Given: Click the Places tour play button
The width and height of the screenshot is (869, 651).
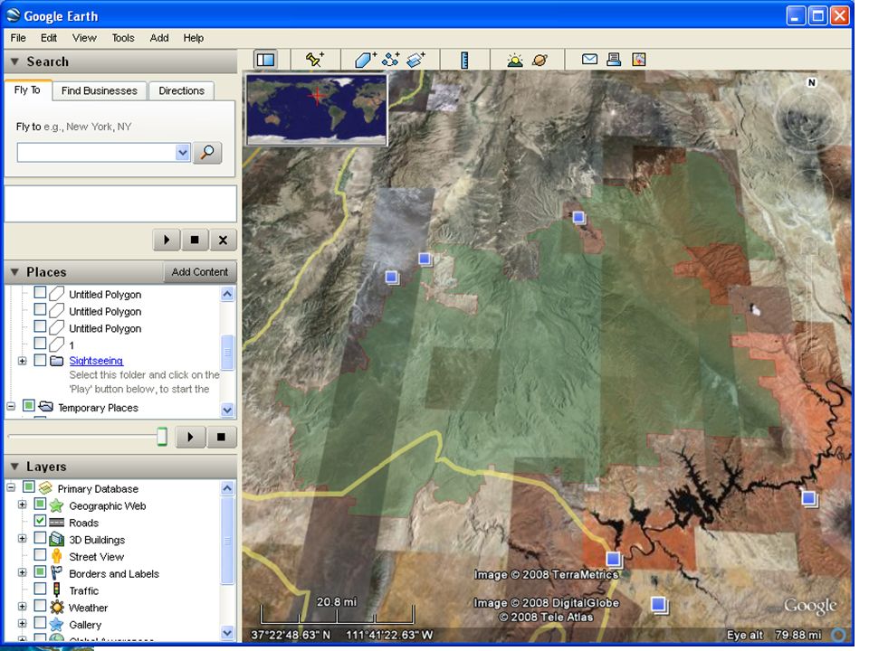Looking at the screenshot, I should 190,437.
